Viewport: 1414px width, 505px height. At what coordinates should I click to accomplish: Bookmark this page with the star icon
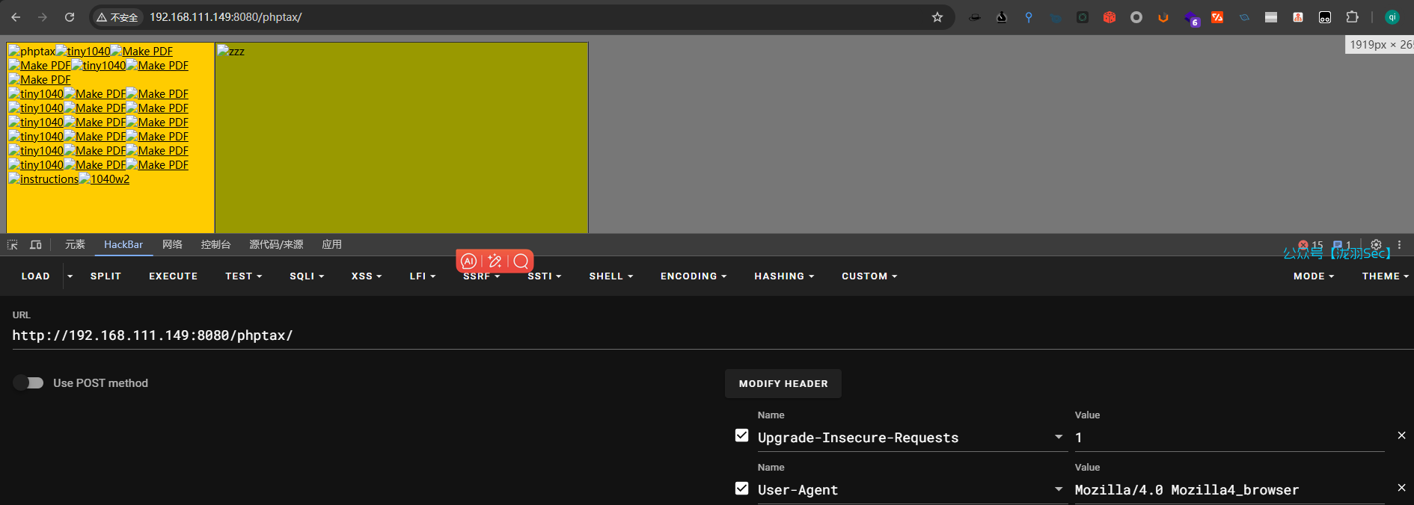click(937, 17)
